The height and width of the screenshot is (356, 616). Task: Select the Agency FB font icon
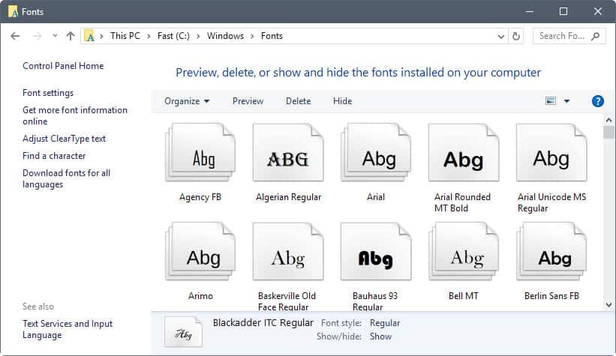point(201,152)
